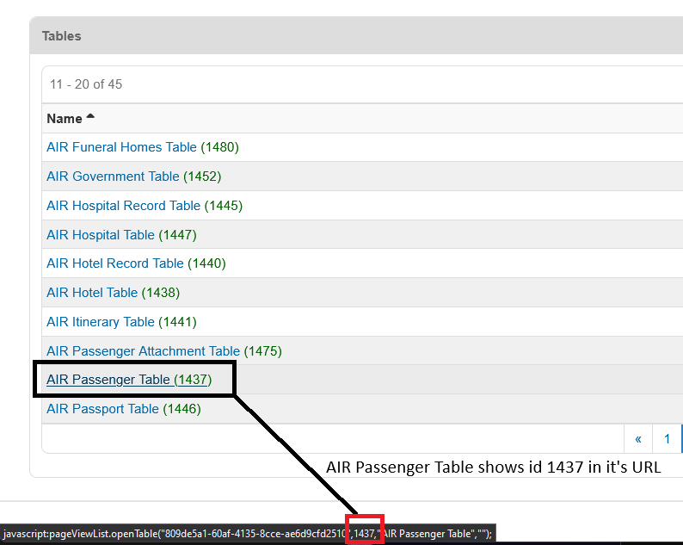Sort by the Name column header
683x545 pixels.
pyautogui.click(x=65, y=119)
